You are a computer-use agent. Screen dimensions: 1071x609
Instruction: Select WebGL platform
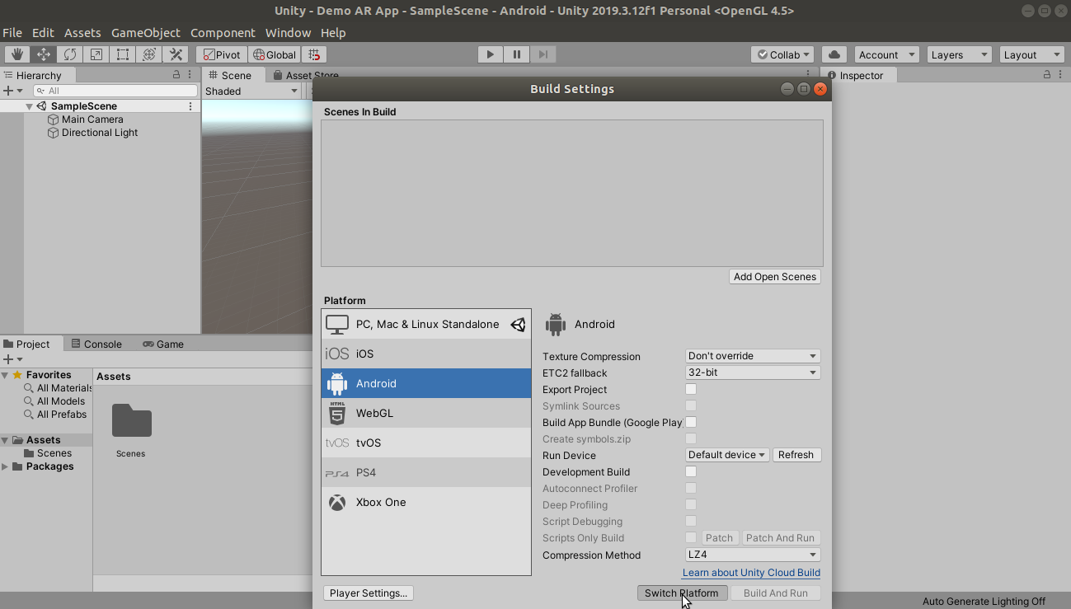point(426,413)
